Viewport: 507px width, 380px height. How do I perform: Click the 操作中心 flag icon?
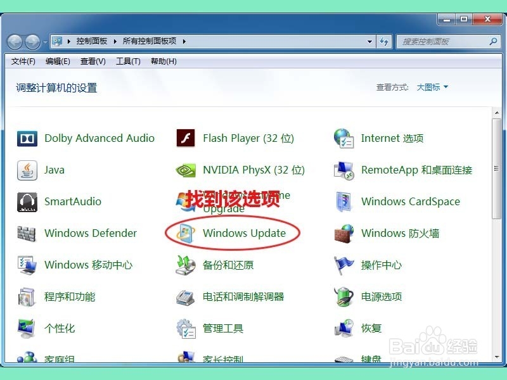[x=343, y=265]
